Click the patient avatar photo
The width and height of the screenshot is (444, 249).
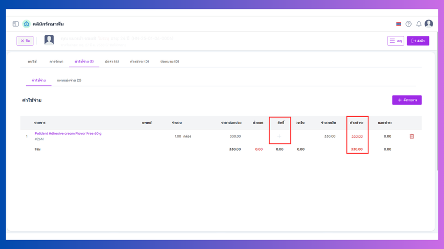point(49,40)
